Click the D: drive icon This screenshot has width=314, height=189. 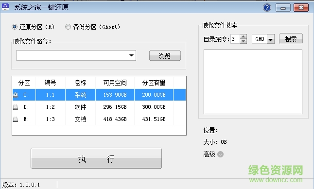coord(16,107)
